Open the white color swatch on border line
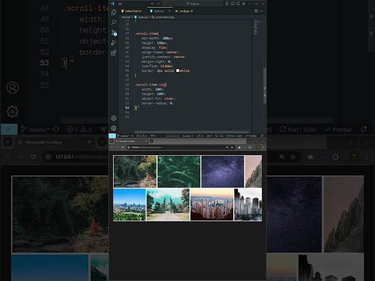The image size is (375, 281). tap(178, 70)
